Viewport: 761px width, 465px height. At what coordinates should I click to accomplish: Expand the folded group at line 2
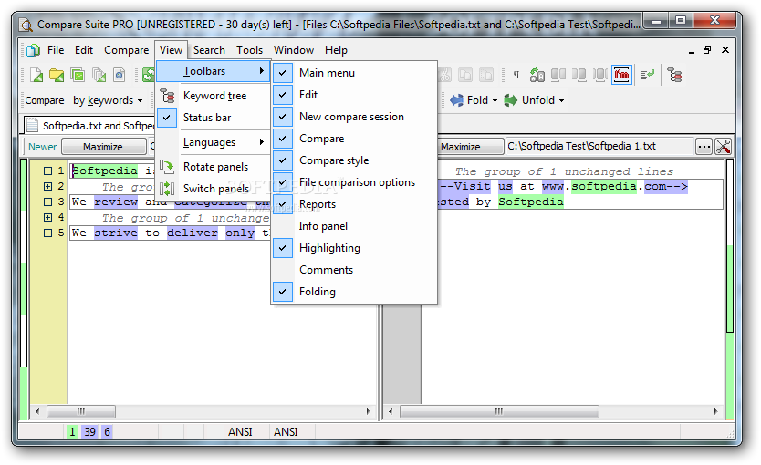[47, 186]
